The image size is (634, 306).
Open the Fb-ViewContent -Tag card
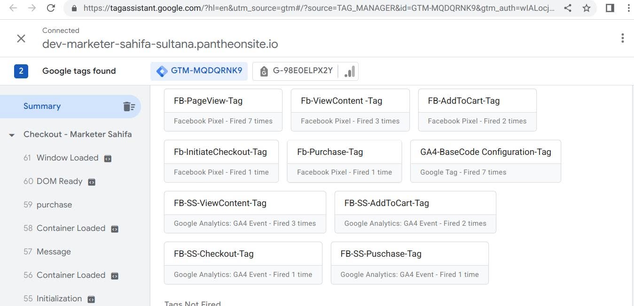click(350, 110)
